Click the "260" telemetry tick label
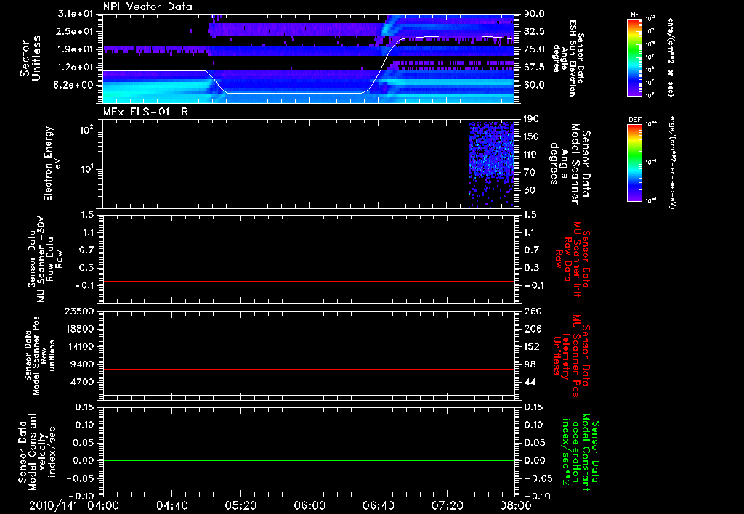The height and width of the screenshot is (514, 744). point(531,311)
